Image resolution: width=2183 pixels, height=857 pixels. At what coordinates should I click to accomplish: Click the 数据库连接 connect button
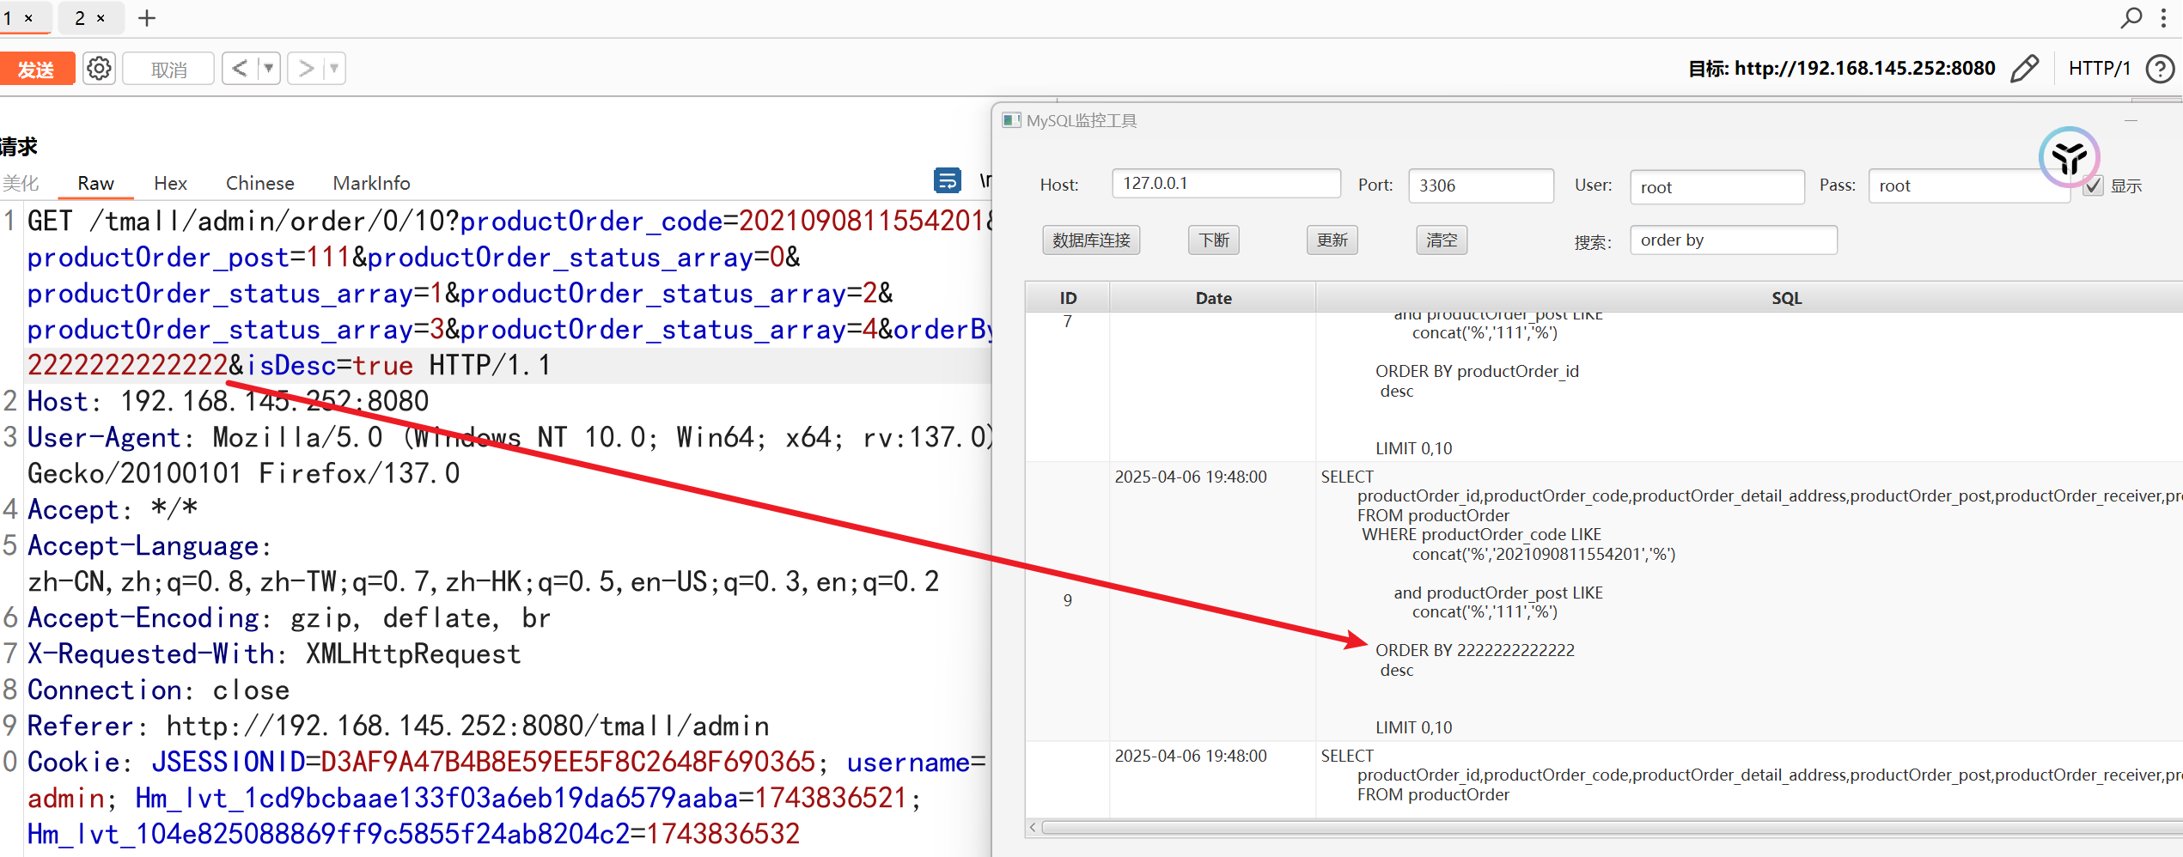[1091, 240]
